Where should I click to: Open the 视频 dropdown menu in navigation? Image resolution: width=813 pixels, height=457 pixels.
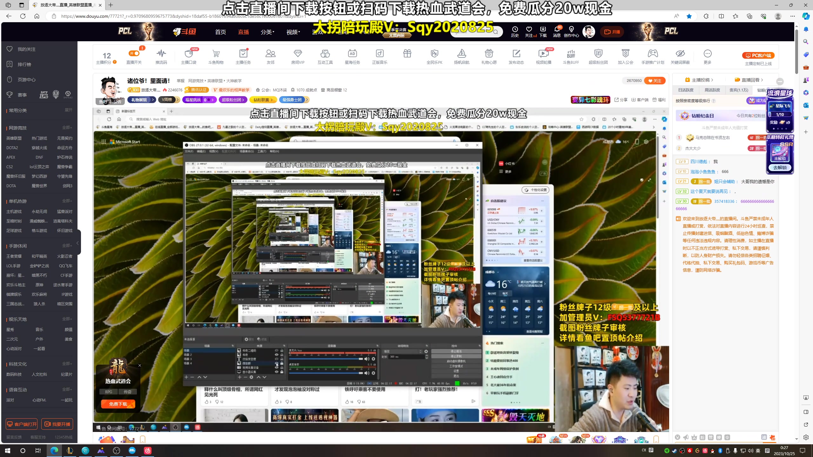coord(293,32)
